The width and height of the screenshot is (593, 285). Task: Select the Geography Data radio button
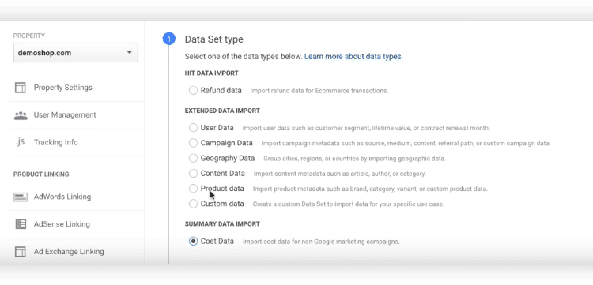(193, 158)
